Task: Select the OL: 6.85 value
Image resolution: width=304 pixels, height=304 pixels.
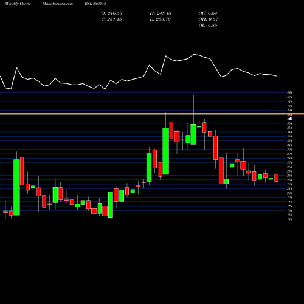Action: (208, 26)
